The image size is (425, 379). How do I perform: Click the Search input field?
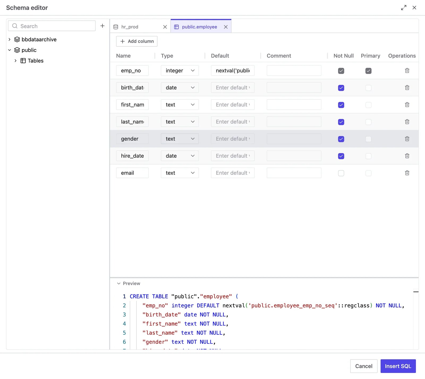(52, 26)
